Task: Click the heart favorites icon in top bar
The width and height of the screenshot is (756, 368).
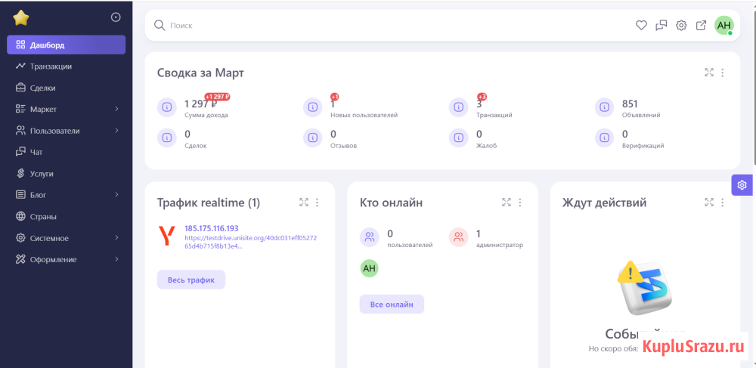Action: 641,25
